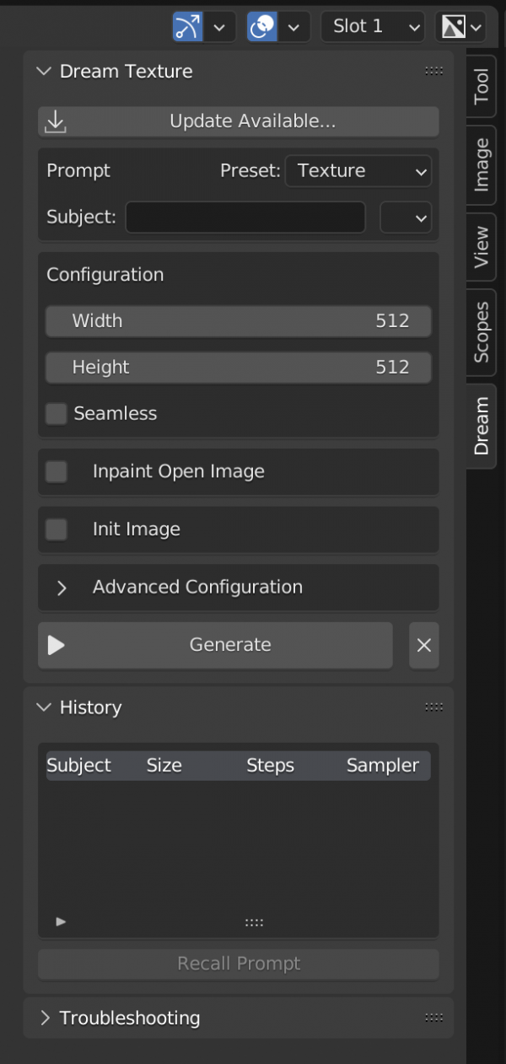Enable the Seamless checkbox
Image resolution: width=506 pixels, height=1064 pixels.
pyautogui.click(x=57, y=414)
